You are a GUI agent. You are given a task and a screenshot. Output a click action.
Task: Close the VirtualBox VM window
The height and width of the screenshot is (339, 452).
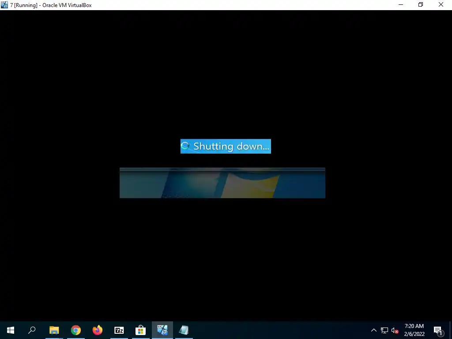click(x=441, y=4)
